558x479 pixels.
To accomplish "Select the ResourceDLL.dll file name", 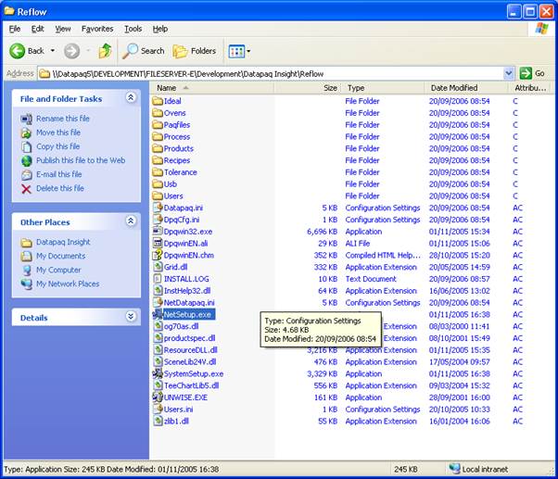I will tap(190, 350).
